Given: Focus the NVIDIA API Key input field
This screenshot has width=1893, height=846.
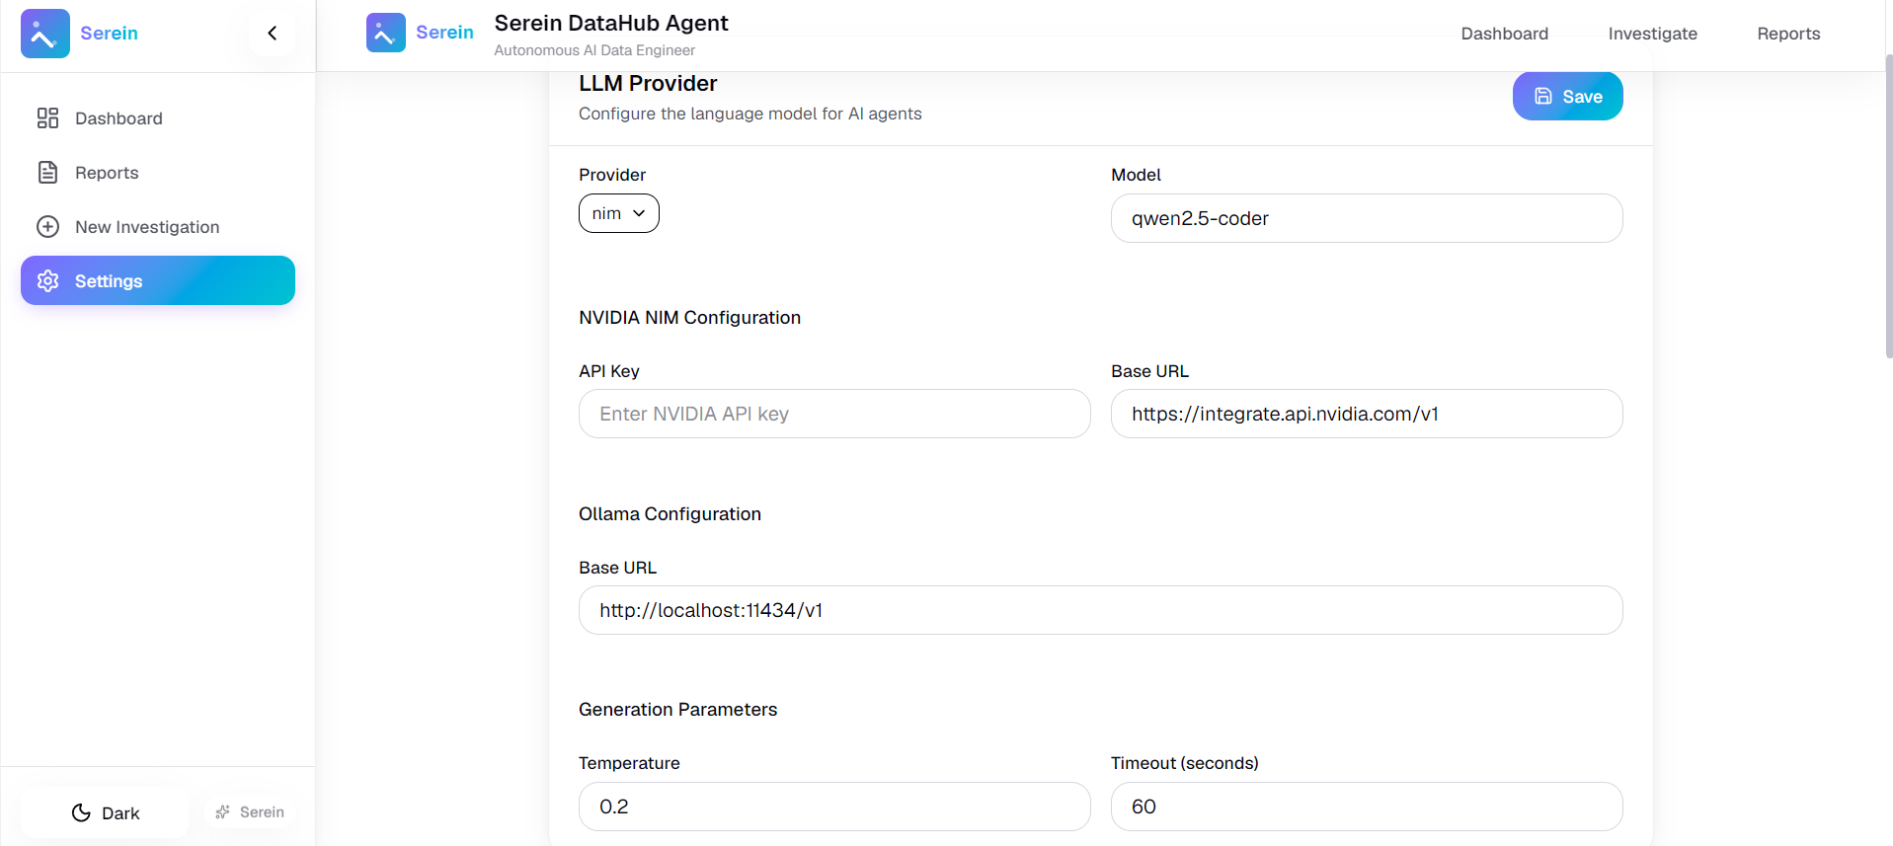Looking at the screenshot, I should [x=834, y=414].
